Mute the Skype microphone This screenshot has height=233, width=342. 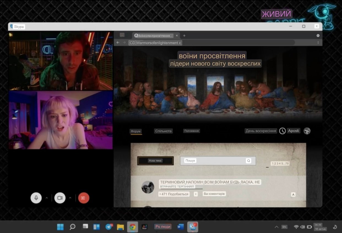[x=36, y=198]
